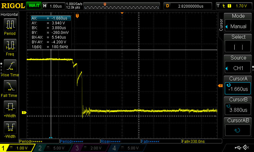Image resolution: width=254 pixels, height=152 pixels.
Task: Expand the cursor Select option
Action: (238, 44)
